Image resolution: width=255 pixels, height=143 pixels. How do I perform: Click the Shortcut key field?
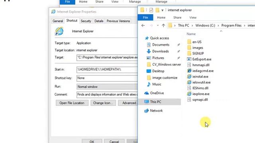[x=107, y=78]
